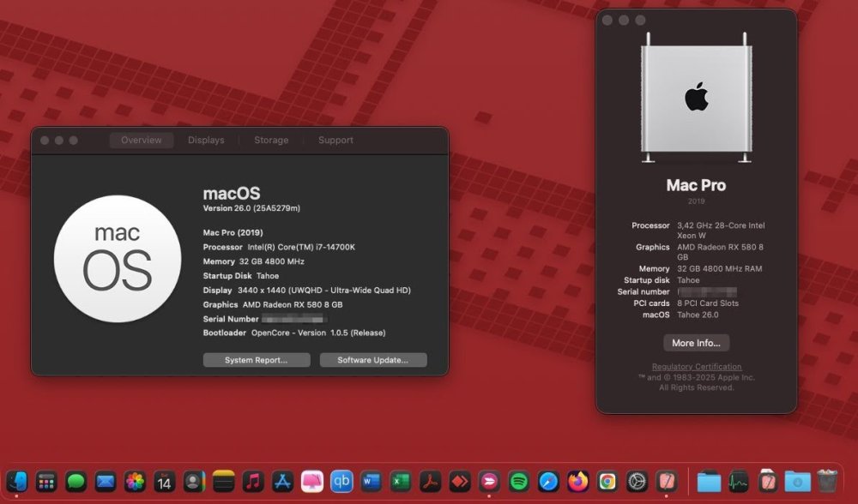This screenshot has width=858, height=504.
Task: Open Google Chrome
Action: 607,482
